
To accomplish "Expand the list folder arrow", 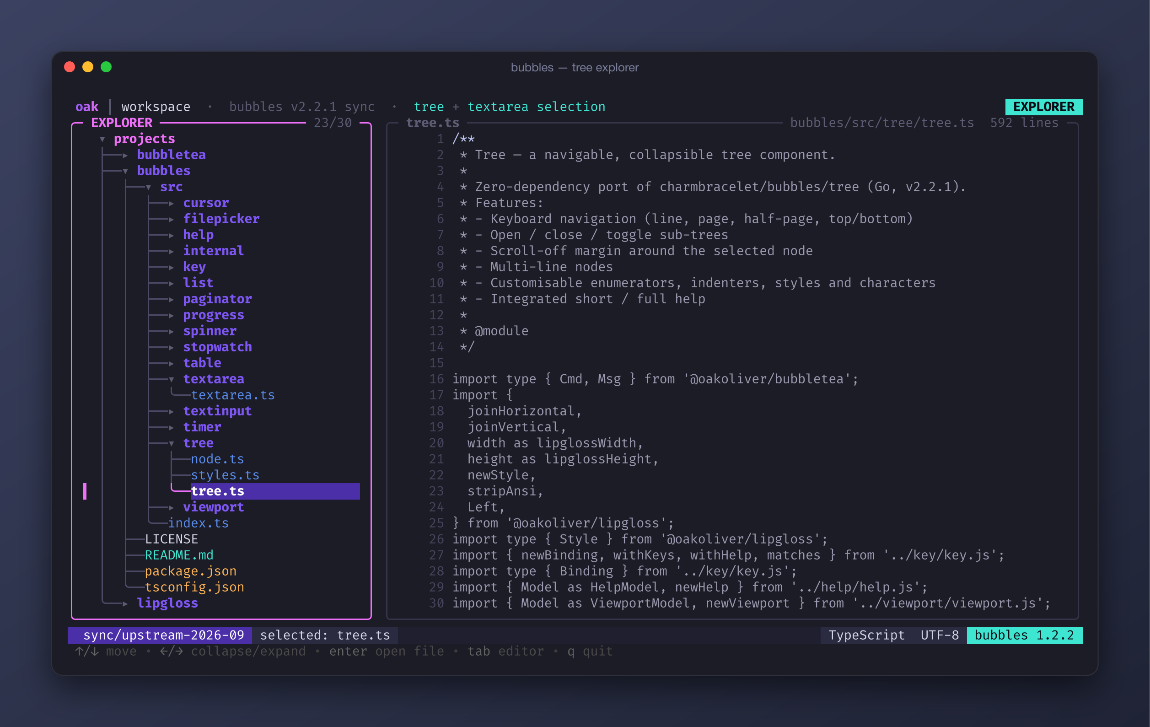I will 172,283.
